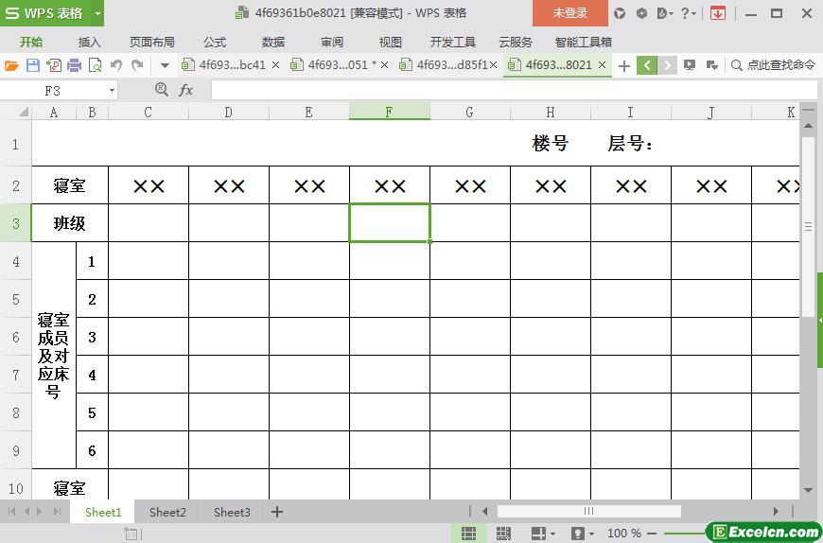The image size is (823, 543).
Task: Expand the Name Box dropdown arrow
Action: pyautogui.click(x=112, y=91)
